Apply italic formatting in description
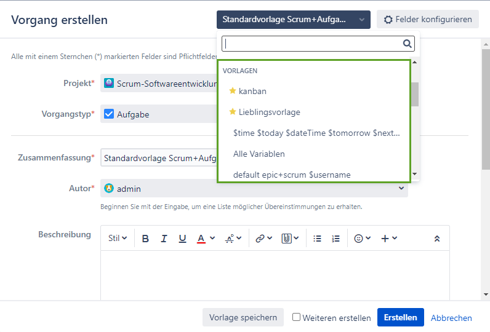This screenshot has height=332, width=490. pyautogui.click(x=164, y=239)
